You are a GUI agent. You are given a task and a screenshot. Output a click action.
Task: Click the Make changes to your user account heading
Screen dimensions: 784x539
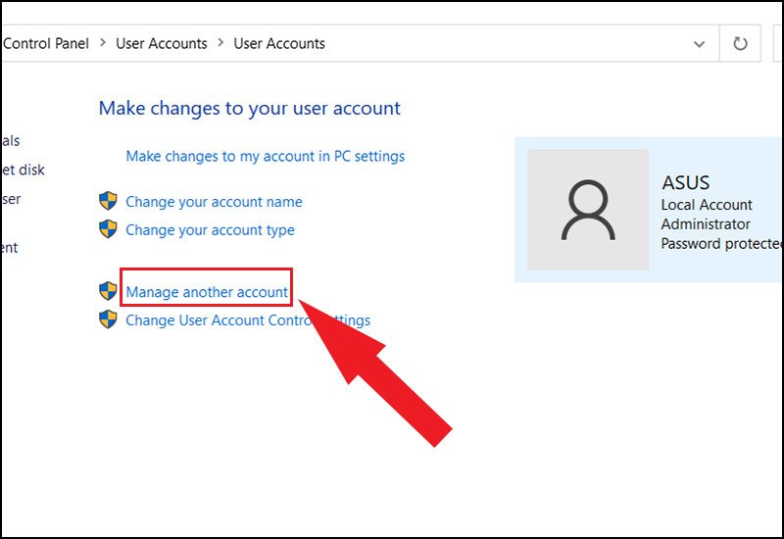(x=250, y=108)
